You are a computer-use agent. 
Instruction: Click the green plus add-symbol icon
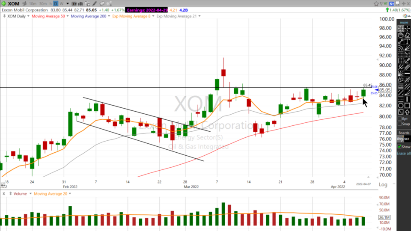pyautogui.click(x=4, y=4)
